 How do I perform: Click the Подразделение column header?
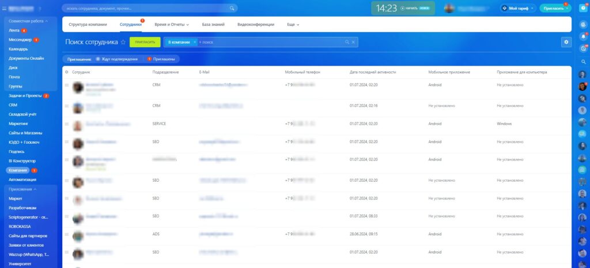[165, 72]
